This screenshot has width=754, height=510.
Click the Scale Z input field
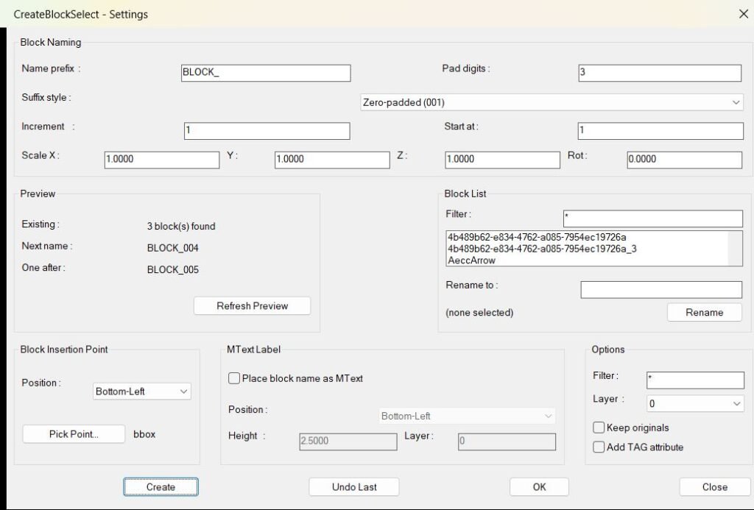tap(502, 160)
